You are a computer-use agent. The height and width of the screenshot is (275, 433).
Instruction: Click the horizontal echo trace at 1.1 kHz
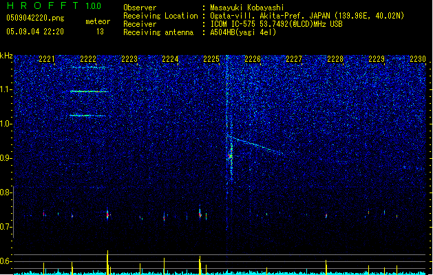click(x=89, y=91)
